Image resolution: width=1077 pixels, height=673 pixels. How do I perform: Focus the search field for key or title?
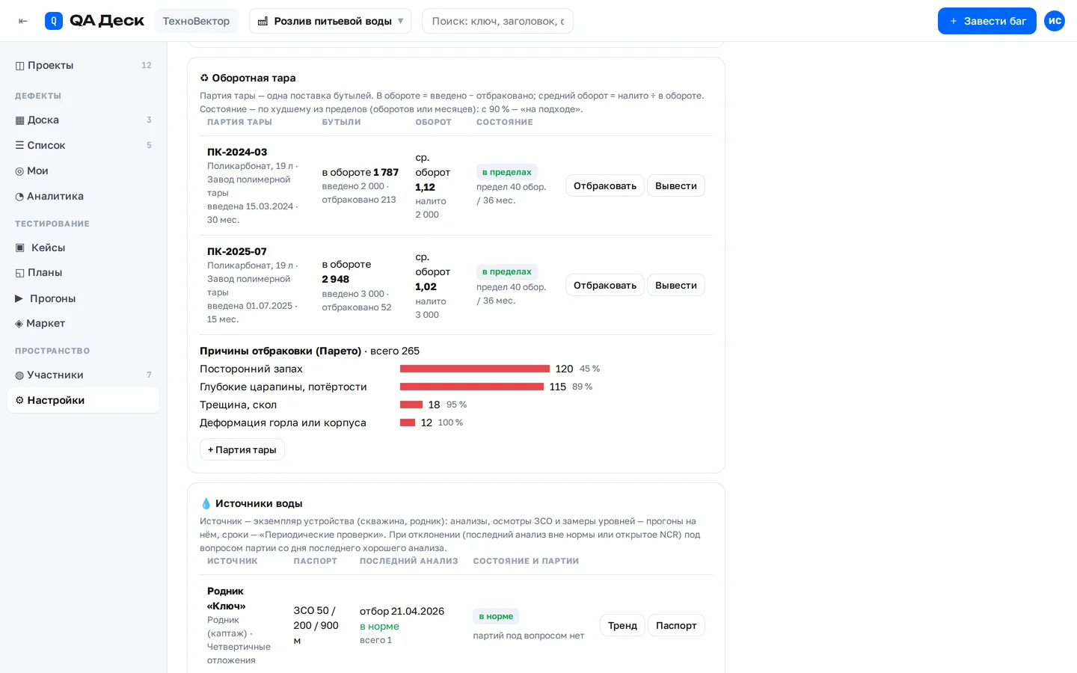(x=497, y=21)
